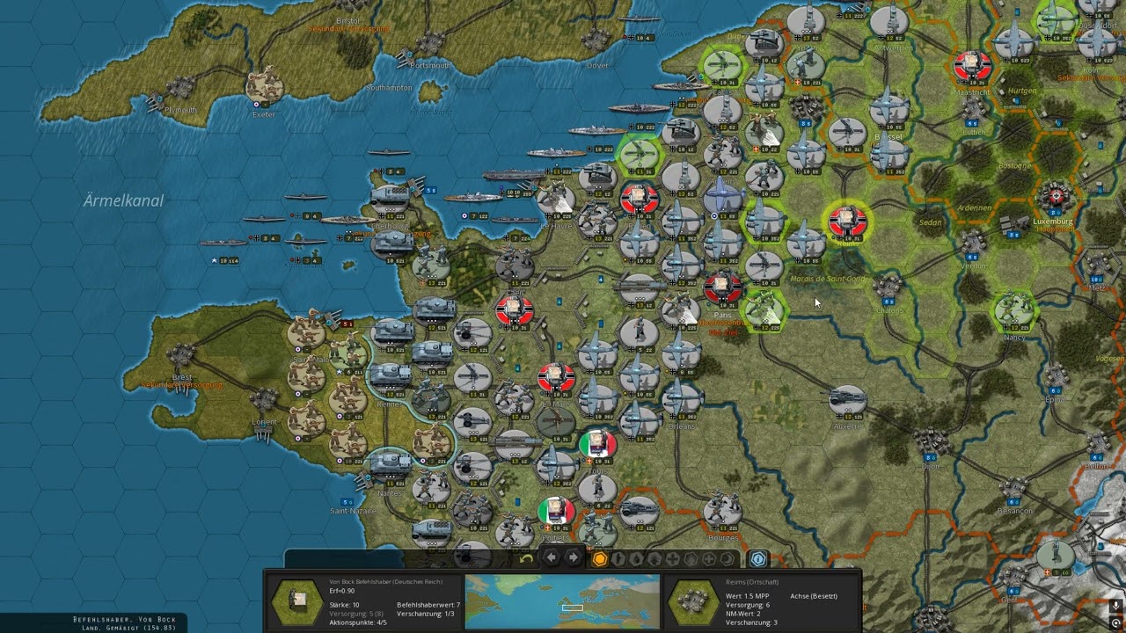Click the port town of Brest

pyautogui.click(x=181, y=356)
